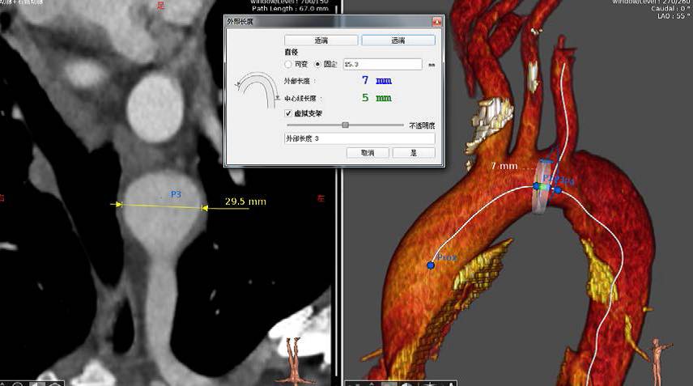This screenshot has height=386, width=693.
Task: Confirm the dialog with the 是 button
Action: (x=413, y=152)
